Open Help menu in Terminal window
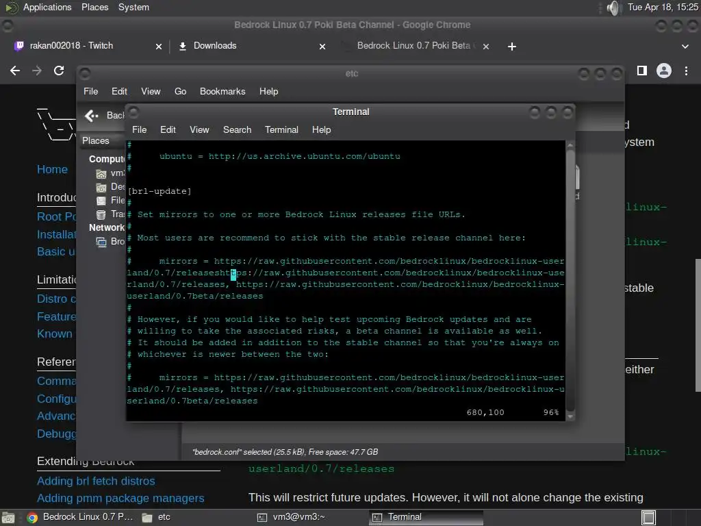Screen dimensions: 701x526 click(322, 129)
